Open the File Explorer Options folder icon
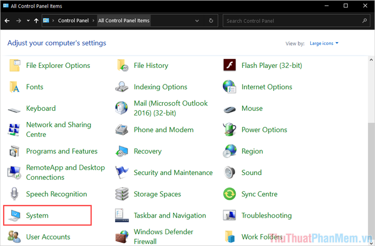This screenshot has width=375, height=246. click(x=14, y=65)
